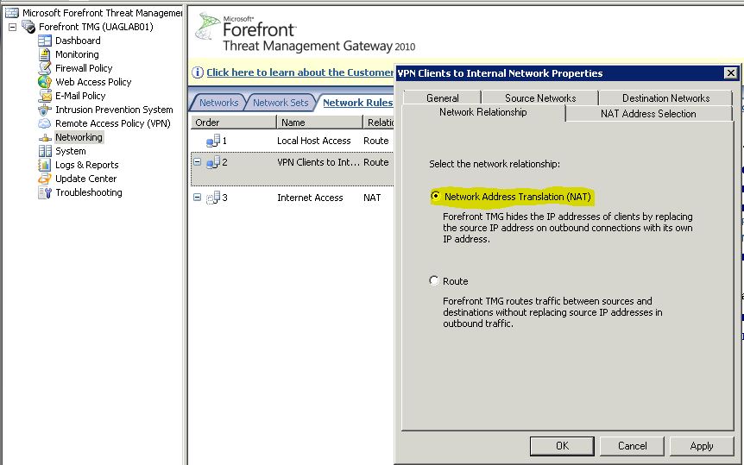Open the General tab in properties dialog
This screenshot has width=744, height=465.
442,97
